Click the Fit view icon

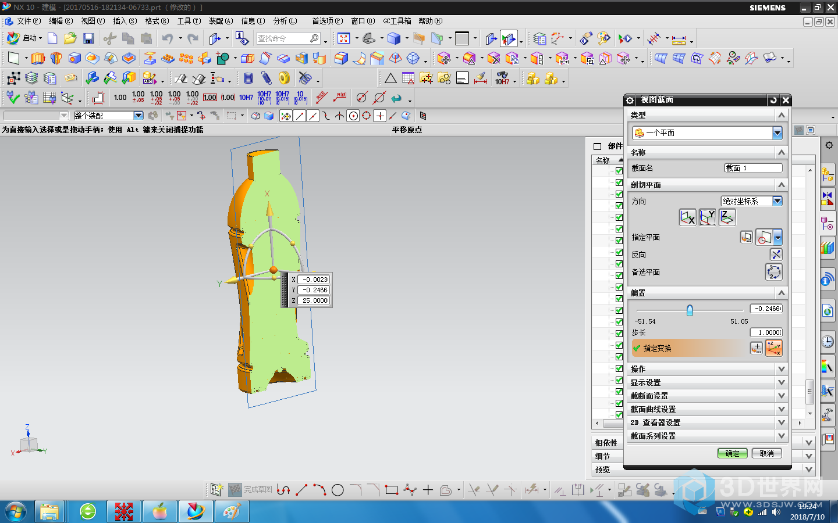344,38
